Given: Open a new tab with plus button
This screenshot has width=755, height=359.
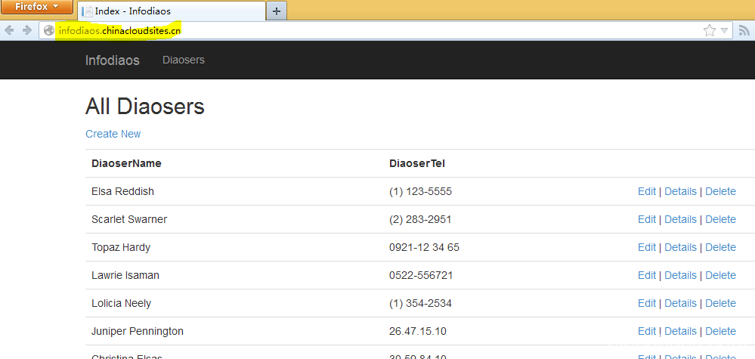Looking at the screenshot, I should pyautogui.click(x=277, y=11).
